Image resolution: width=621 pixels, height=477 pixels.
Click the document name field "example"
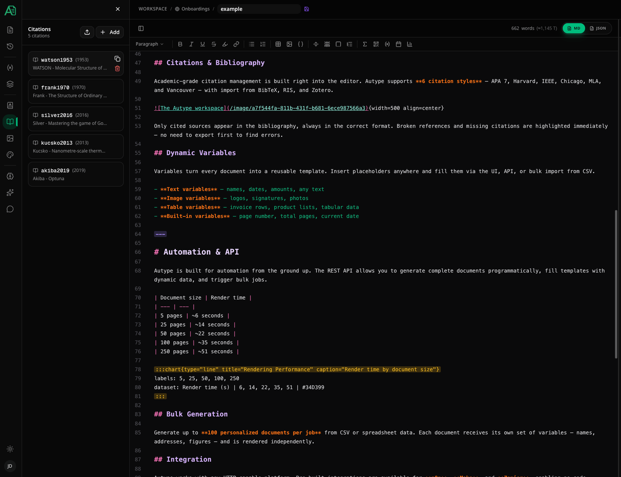coord(259,9)
